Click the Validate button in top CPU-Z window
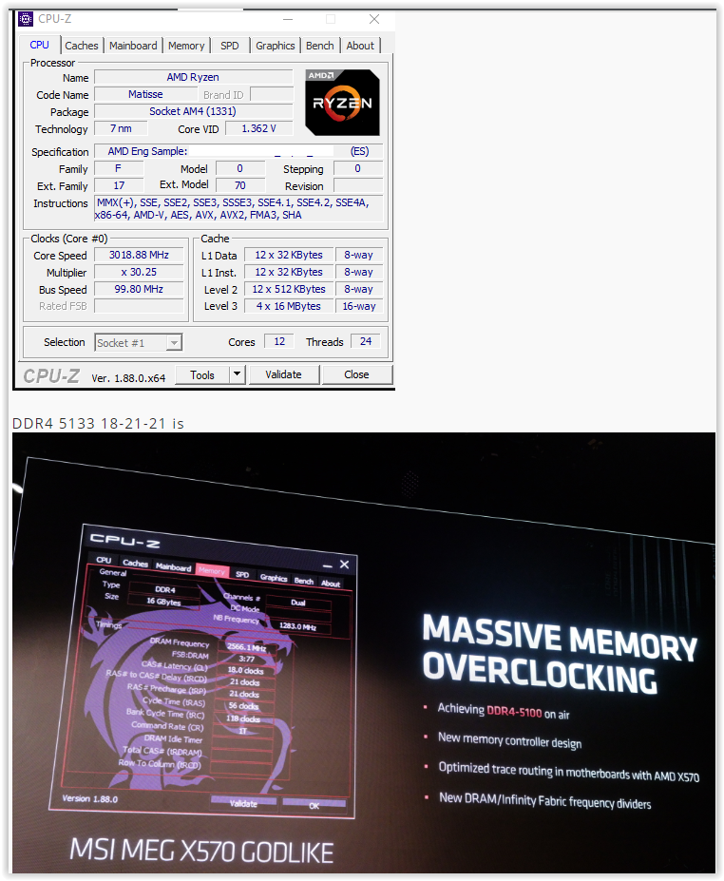This screenshot has width=724, height=881. [x=284, y=374]
